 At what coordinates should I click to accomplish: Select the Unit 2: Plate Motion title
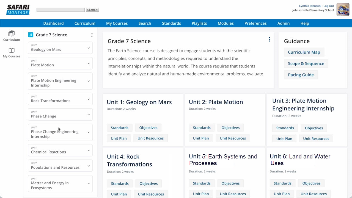(x=216, y=102)
